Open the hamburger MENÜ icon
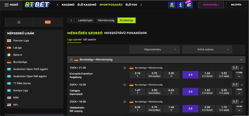The height and width of the screenshot is (116, 249). tap(6, 5)
